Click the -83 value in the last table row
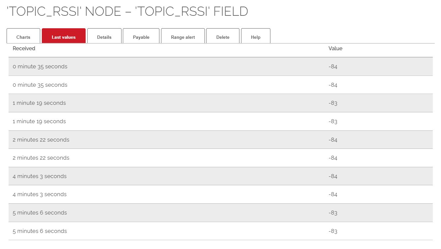Image resolution: width=441 pixels, height=249 pixels. pyautogui.click(x=333, y=231)
